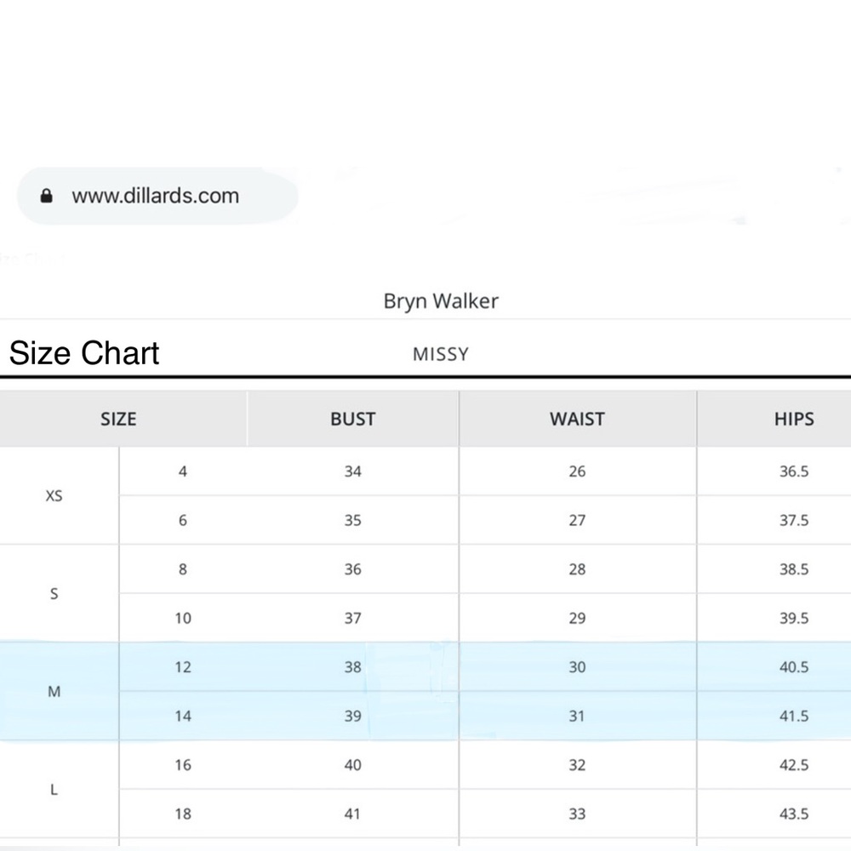
Task: Click the MISSY category label
Action: click(x=441, y=354)
